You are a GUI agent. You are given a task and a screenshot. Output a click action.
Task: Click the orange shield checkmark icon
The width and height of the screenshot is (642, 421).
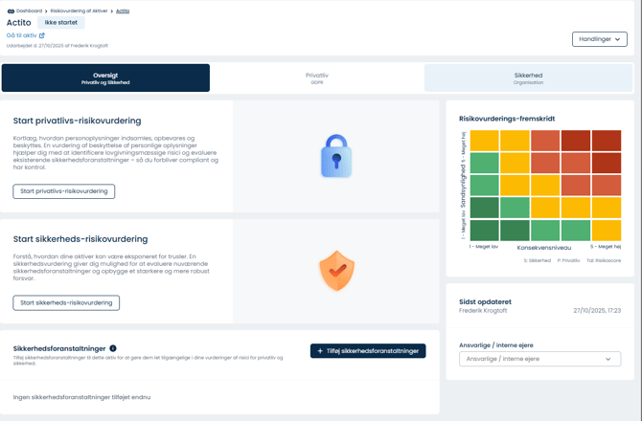(x=336, y=271)
